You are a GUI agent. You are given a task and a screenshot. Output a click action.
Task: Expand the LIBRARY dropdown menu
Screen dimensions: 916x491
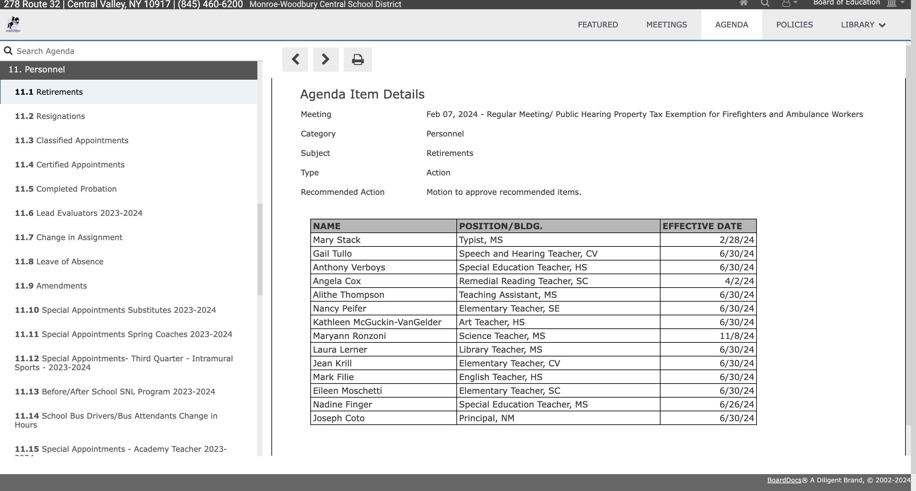click(863, 25)
